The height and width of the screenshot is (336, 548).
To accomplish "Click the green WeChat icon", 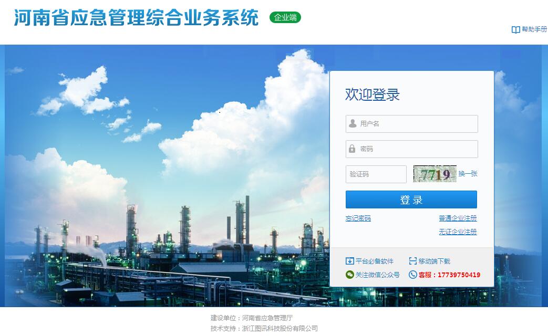I will coord(349,275).
